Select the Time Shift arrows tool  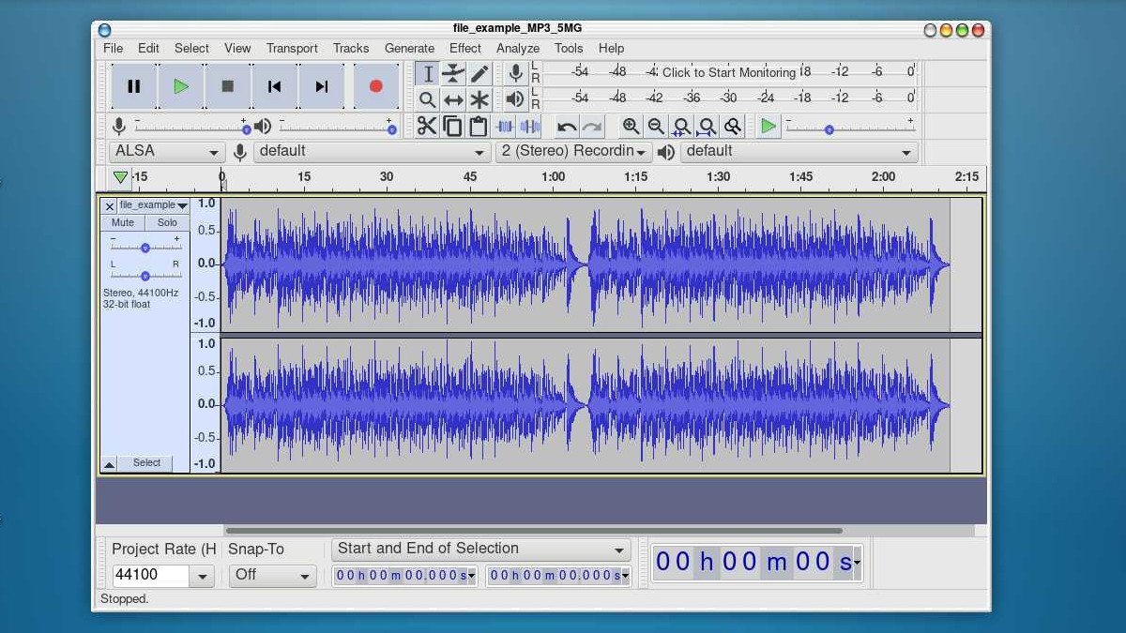pyautogui.click(x=453, y=99)
